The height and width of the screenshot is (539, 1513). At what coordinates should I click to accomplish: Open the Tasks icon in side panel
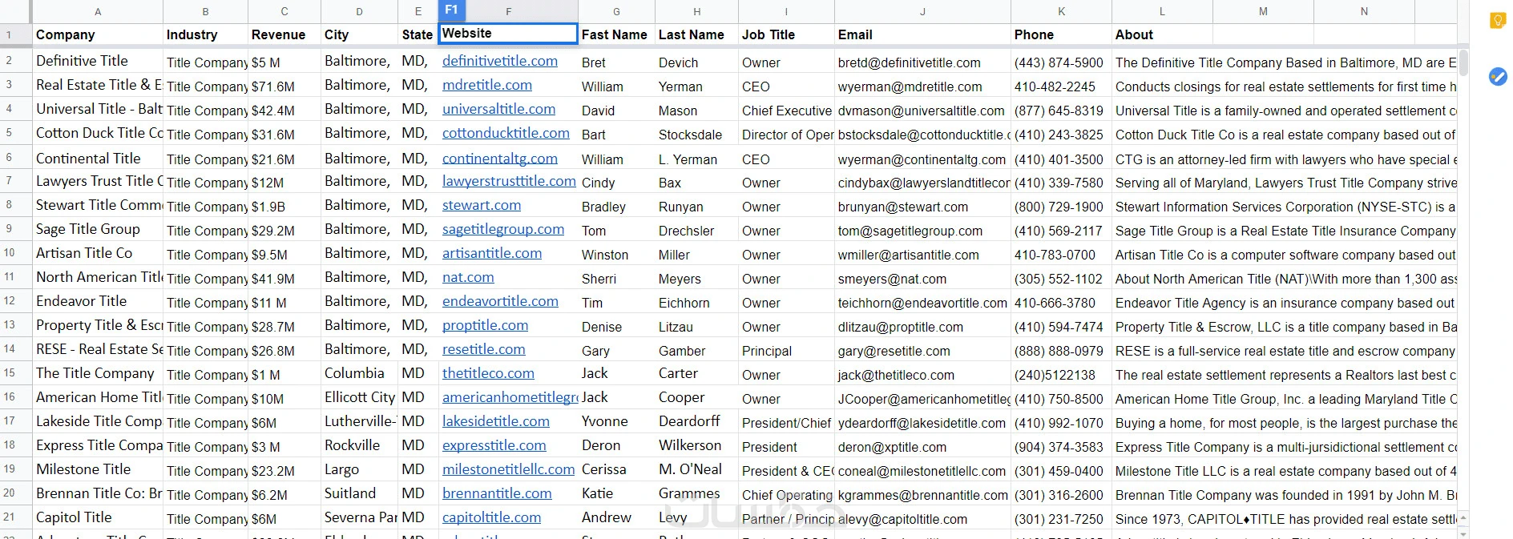1497,76
